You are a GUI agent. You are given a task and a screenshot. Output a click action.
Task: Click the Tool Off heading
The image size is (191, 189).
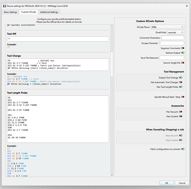tap(11, 34)
